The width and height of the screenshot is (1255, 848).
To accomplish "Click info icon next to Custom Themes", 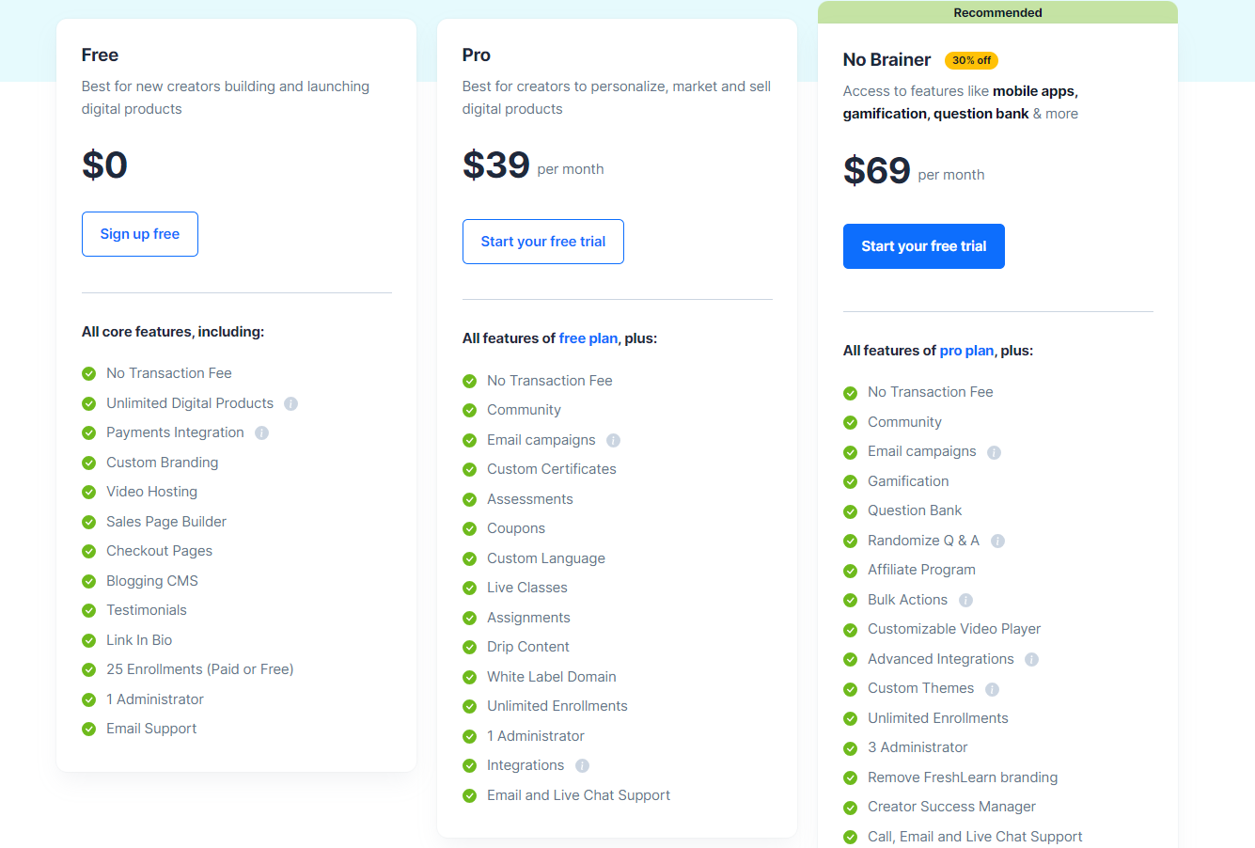I will point(993,689).
